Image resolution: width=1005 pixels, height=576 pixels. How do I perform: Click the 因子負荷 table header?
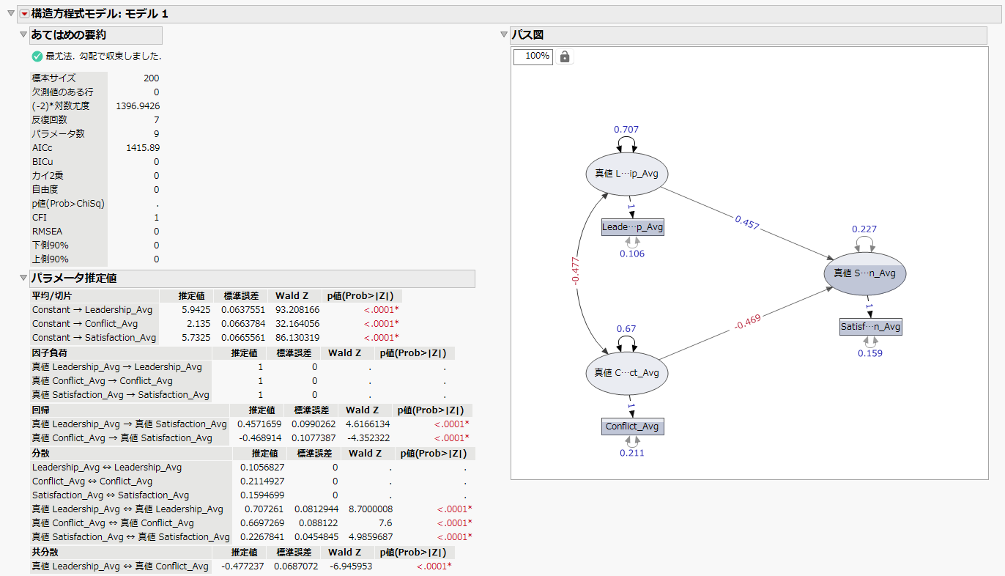coord(49,353)
